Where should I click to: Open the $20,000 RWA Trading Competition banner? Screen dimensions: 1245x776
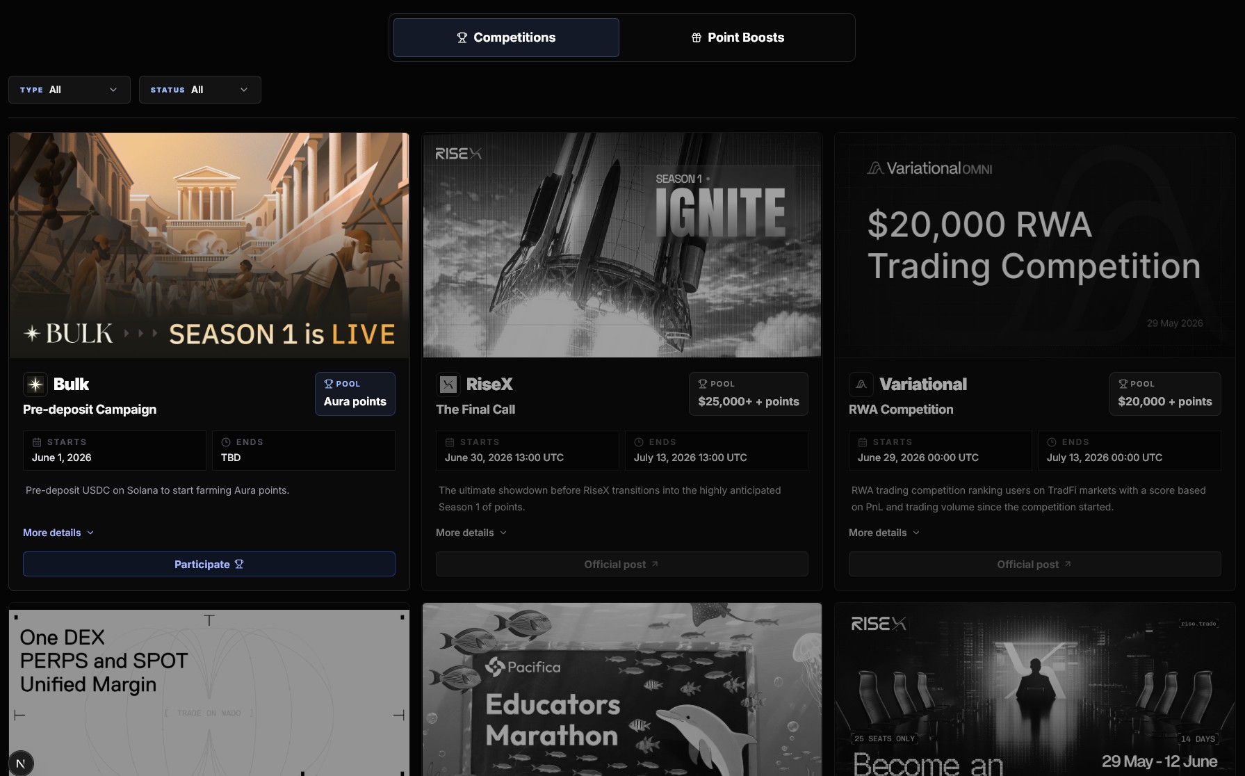coord(1035,245)
